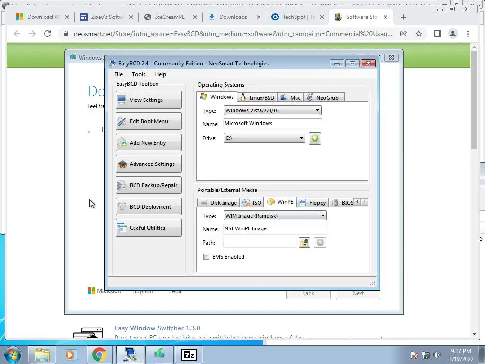Screen dimensions: 485x364
Task: Click the empty WinPE Path field
Action: click(x=260, y=242)
